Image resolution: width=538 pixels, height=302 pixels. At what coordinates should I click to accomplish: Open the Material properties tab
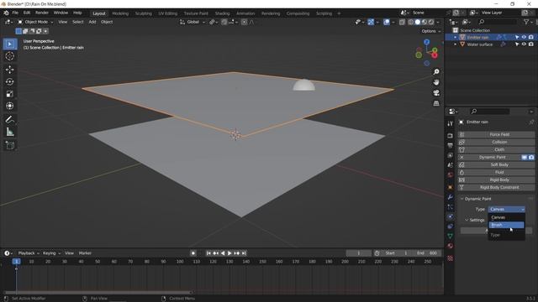click(451, 246)
